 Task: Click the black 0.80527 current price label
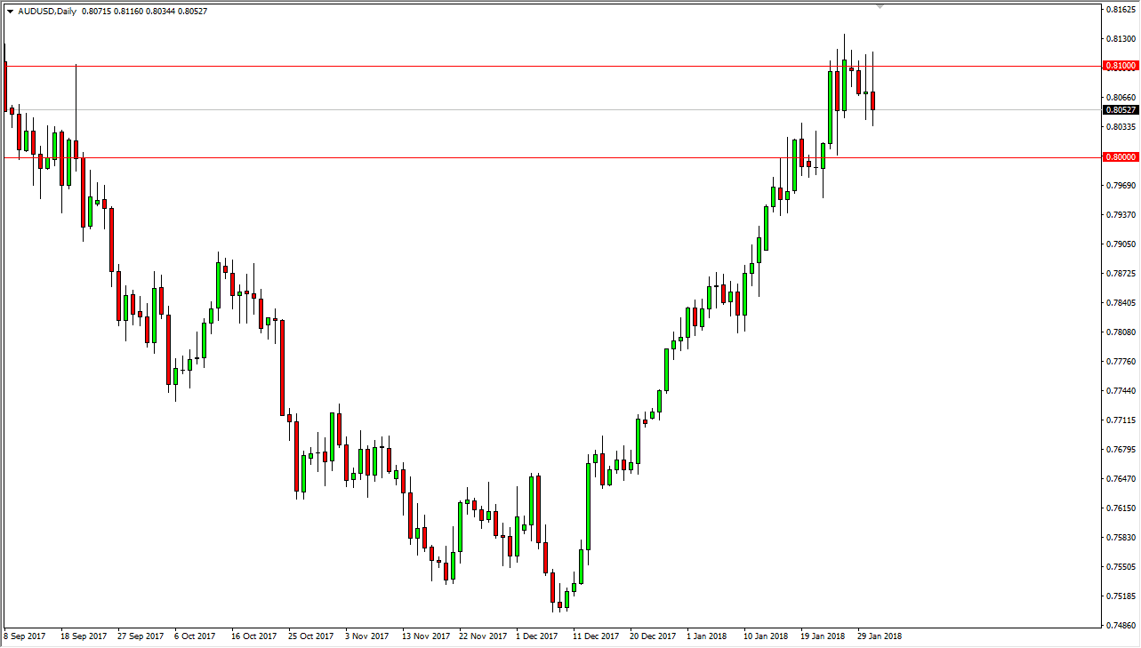point(1120,110)
